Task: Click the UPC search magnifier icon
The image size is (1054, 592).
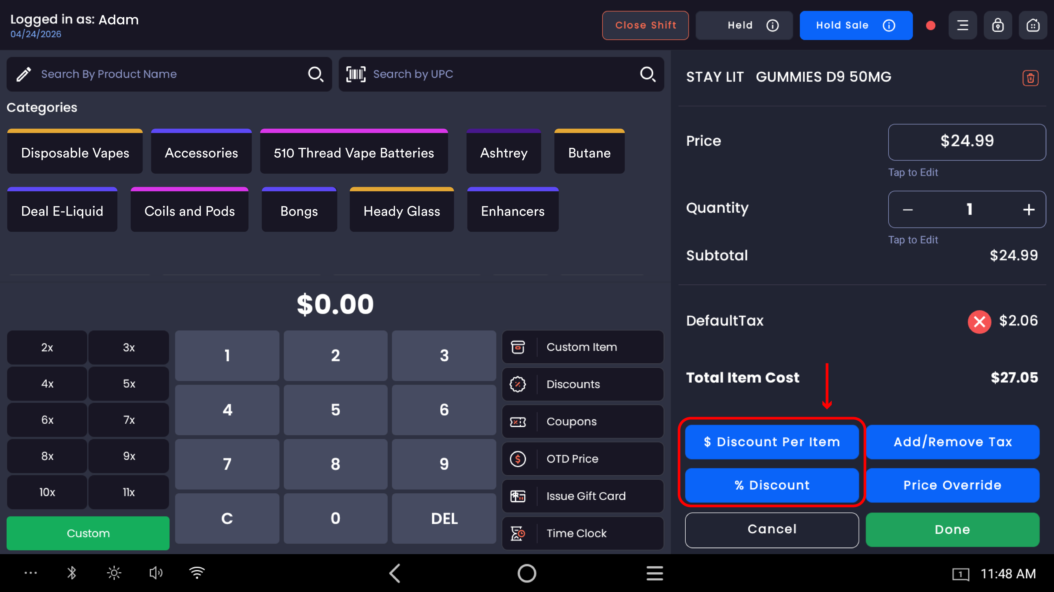Action: (x=648, y=74)
